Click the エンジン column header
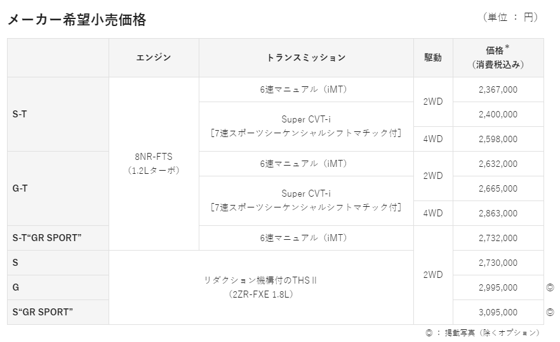Image resolution: width=560 pixels, height=342 pixels. click(154, 58)
